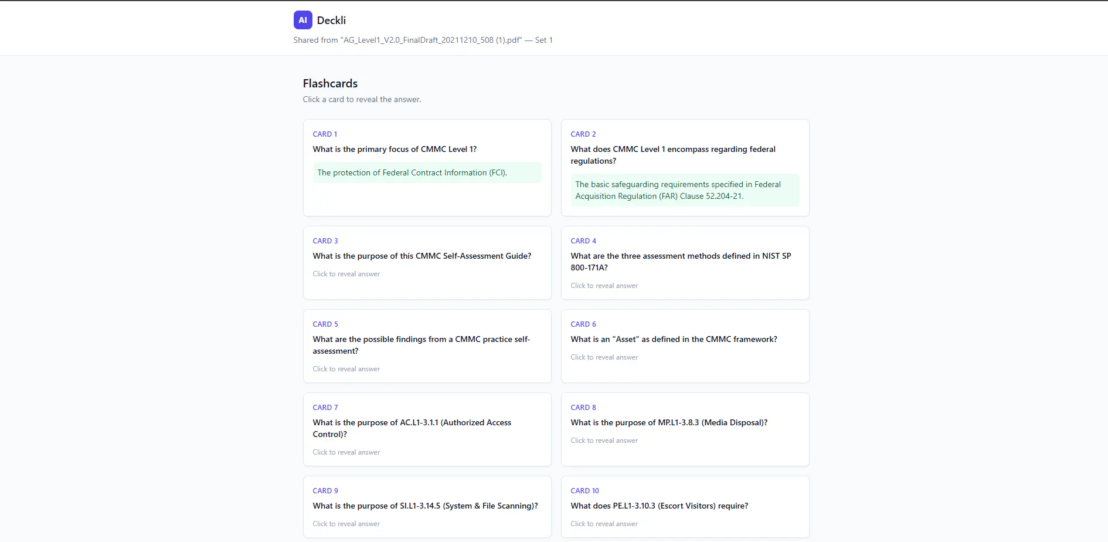Screen dimensions: 1108x542
Task: Click question about possible self-assessment findings
Action: tap(422, 345)
